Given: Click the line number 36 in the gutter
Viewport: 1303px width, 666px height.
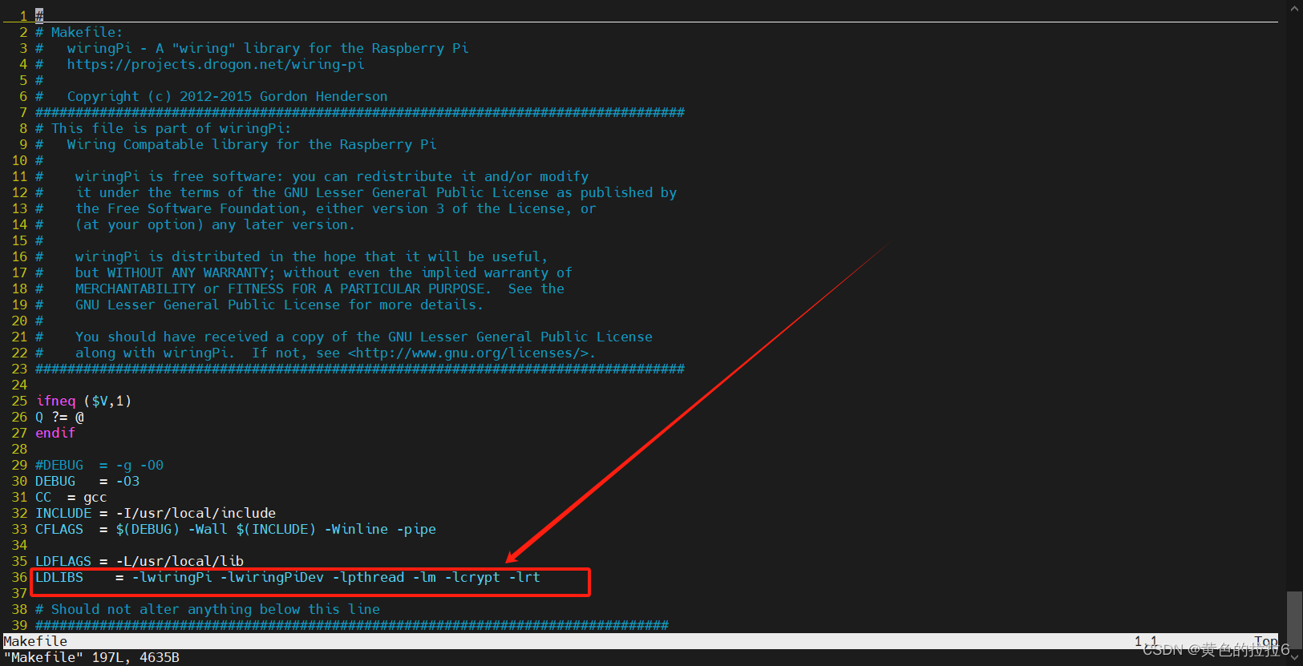Looking at the screenshot, I should 19,577.
